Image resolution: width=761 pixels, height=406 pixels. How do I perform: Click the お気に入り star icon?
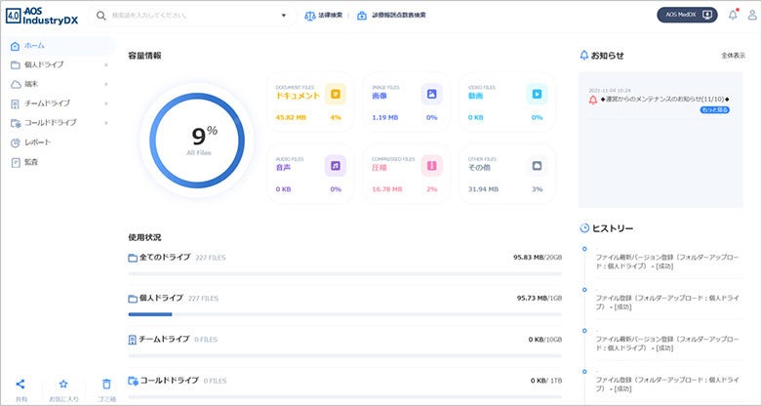(x=63, y=385)
